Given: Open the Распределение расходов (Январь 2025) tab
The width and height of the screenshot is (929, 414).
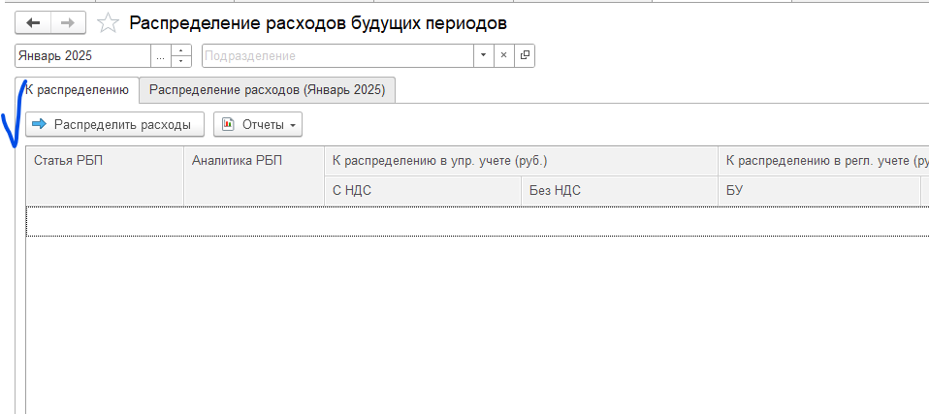Looking at the screenshot, I should pos(267,90).
